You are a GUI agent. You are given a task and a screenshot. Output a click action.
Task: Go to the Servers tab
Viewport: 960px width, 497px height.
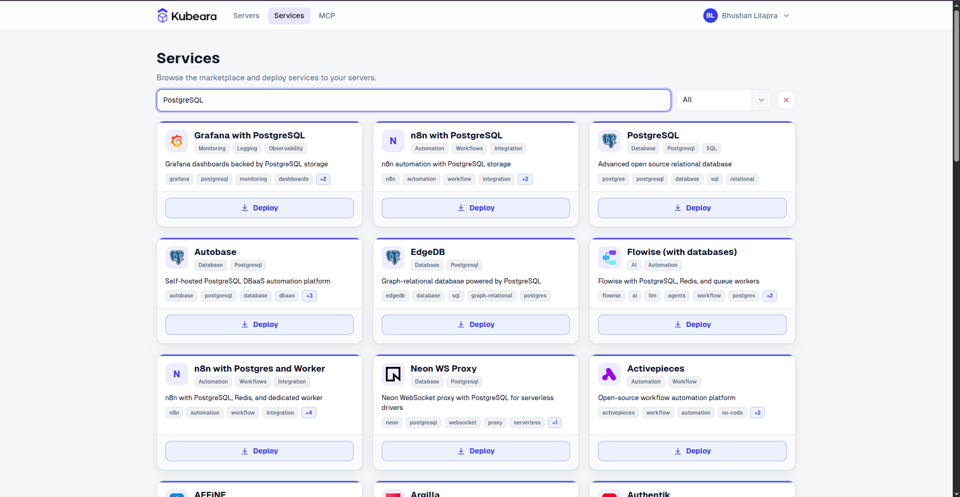[246, 16]
